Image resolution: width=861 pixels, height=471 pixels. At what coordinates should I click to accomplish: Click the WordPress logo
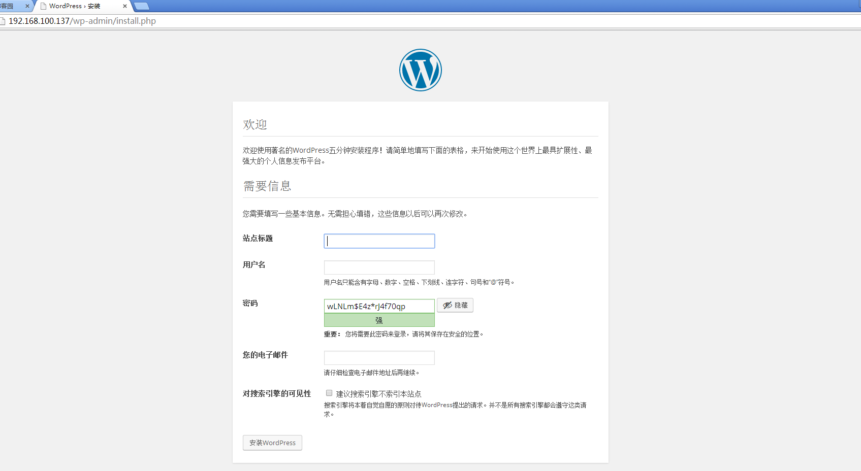click(x=421, y=70)
